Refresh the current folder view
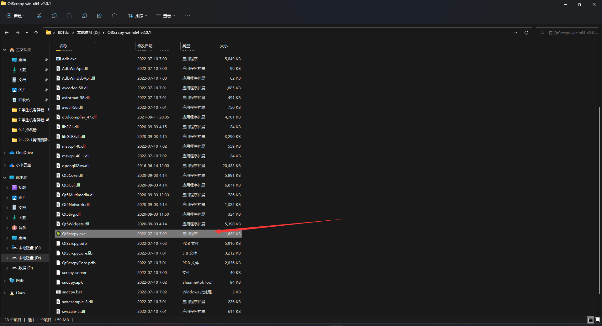 (526, 33)
